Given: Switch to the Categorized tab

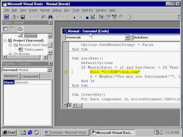Looking at the screenshot, I should pyautogui.click(x=30, y=76).
